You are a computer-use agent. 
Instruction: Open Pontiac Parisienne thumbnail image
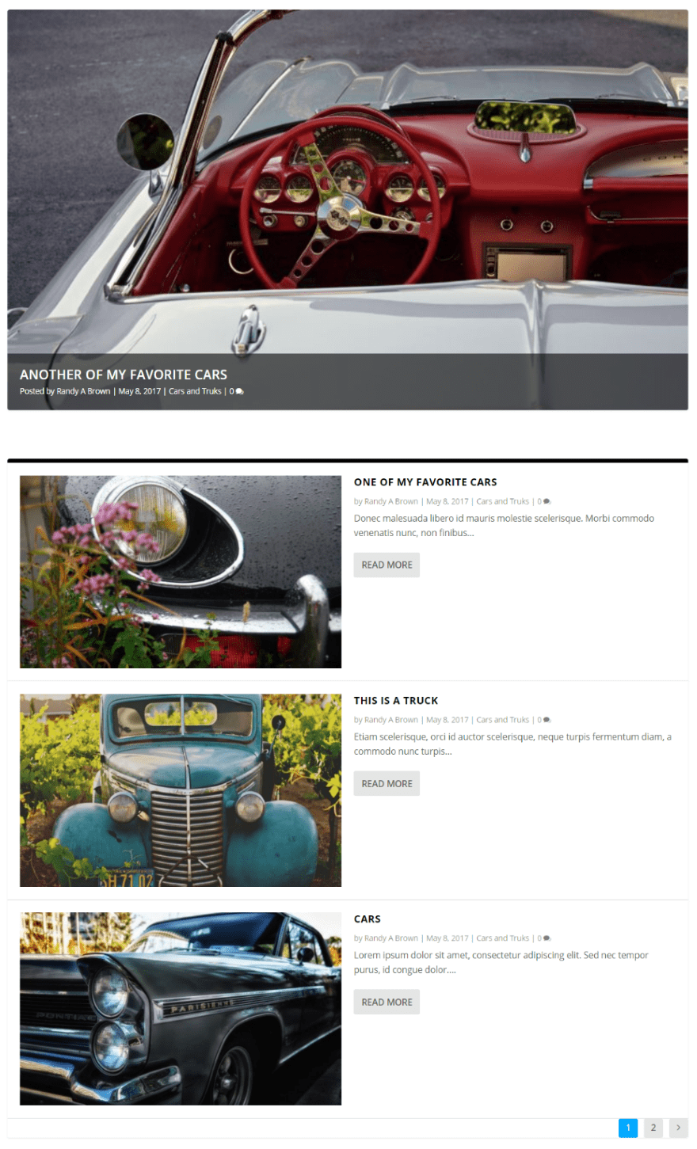point(181,1009)
